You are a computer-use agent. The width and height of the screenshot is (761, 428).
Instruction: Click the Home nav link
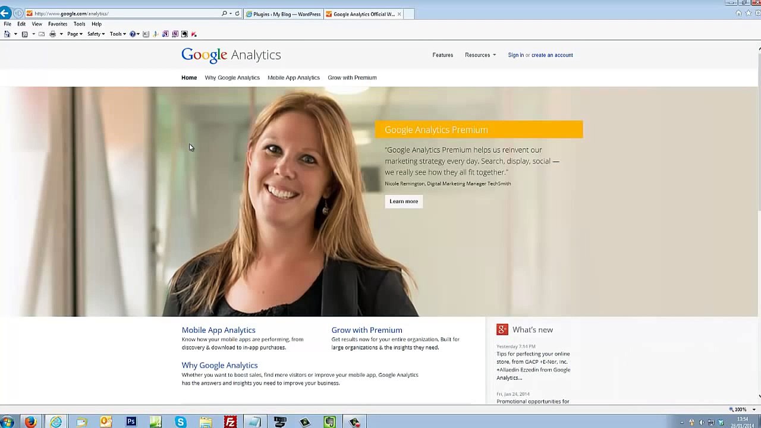click(x=189, y=77)
